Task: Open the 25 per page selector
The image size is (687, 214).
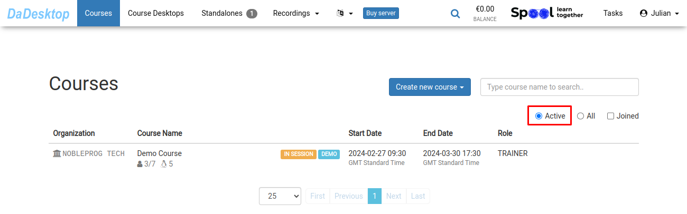Action: point(280,196)
